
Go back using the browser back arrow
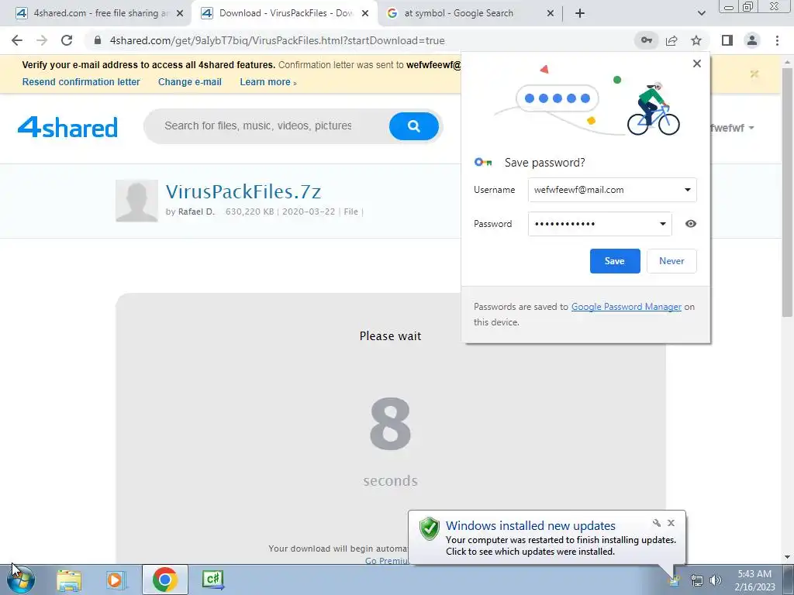click(x=17, y=40)
